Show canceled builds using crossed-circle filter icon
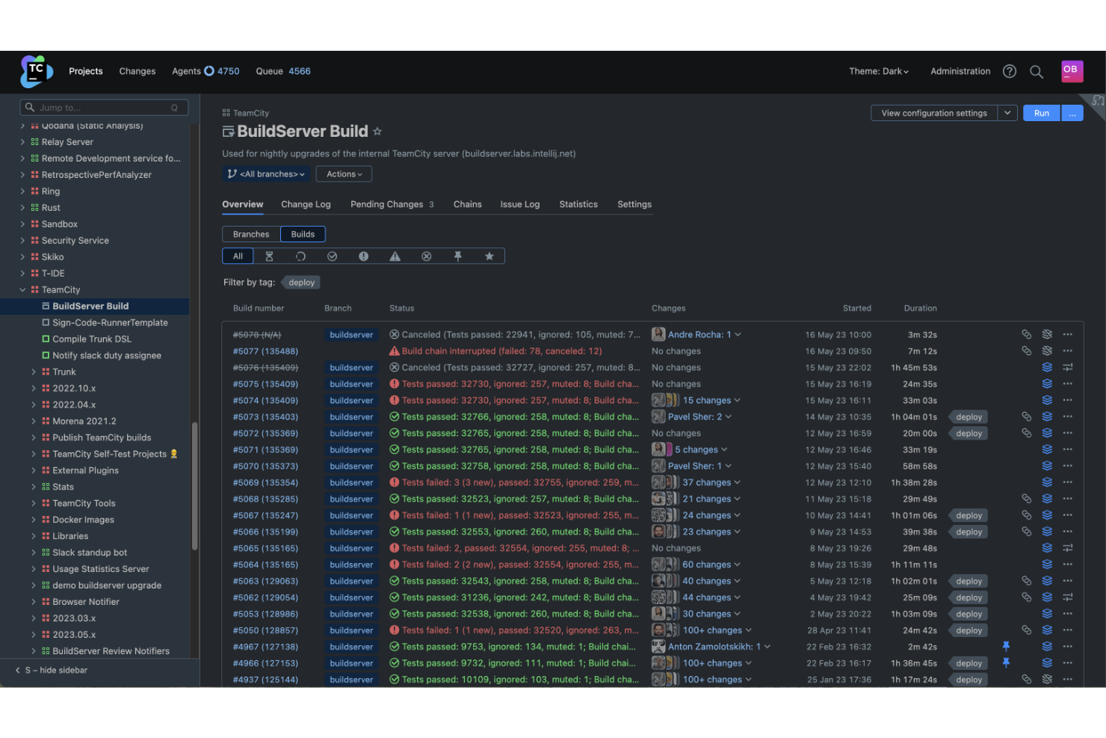 (426, 256)
